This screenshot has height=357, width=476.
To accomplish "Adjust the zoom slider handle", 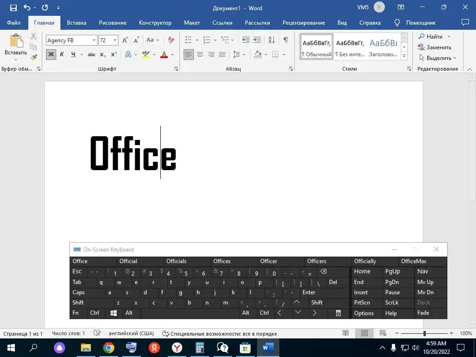I will 424,333.
